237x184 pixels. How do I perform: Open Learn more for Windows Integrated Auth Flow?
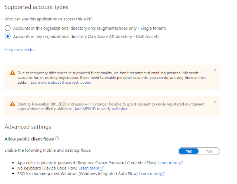tap(149, 174)
